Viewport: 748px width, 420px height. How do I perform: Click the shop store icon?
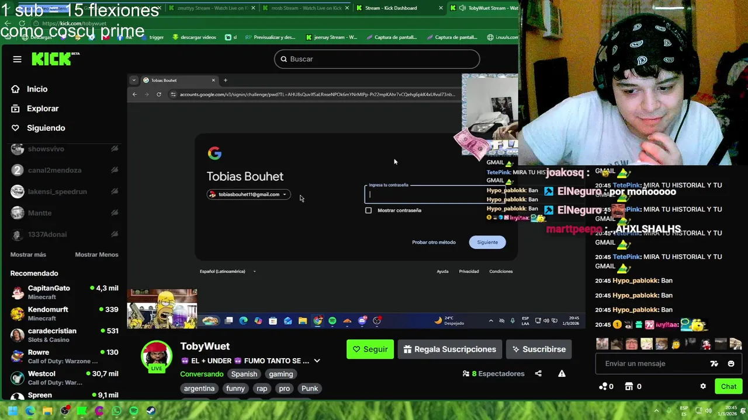(629, 386)
